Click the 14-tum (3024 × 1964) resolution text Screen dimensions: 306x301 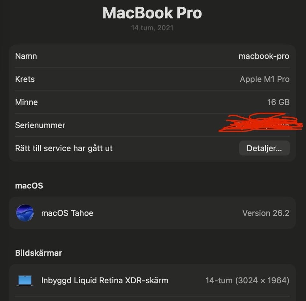[247, 281]
